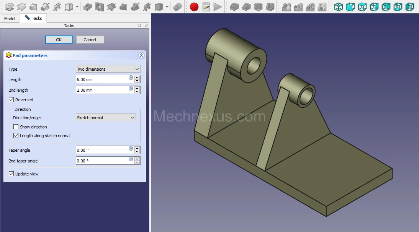Collapse the Pad parameters section
This screenshot has width=419, height=232.
pos(141,55)
